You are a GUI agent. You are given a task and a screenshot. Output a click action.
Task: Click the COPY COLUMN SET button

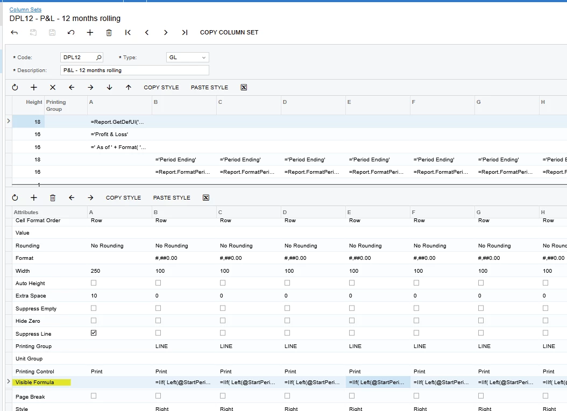[x=229, y=32]
